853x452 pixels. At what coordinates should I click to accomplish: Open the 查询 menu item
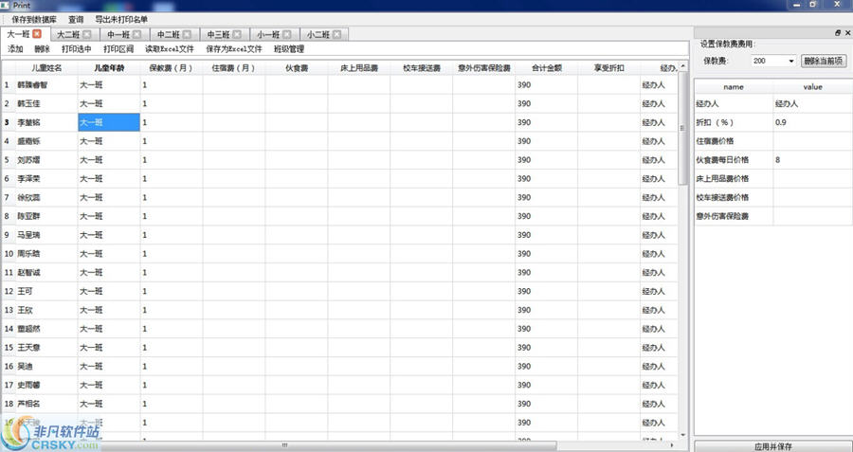pyautogui.click(x=76, y=20)
